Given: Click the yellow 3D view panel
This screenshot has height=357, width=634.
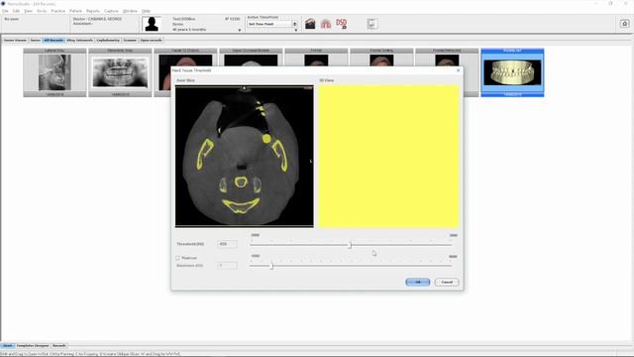Looking at the screenshot, I should click(x=389, y=157).
